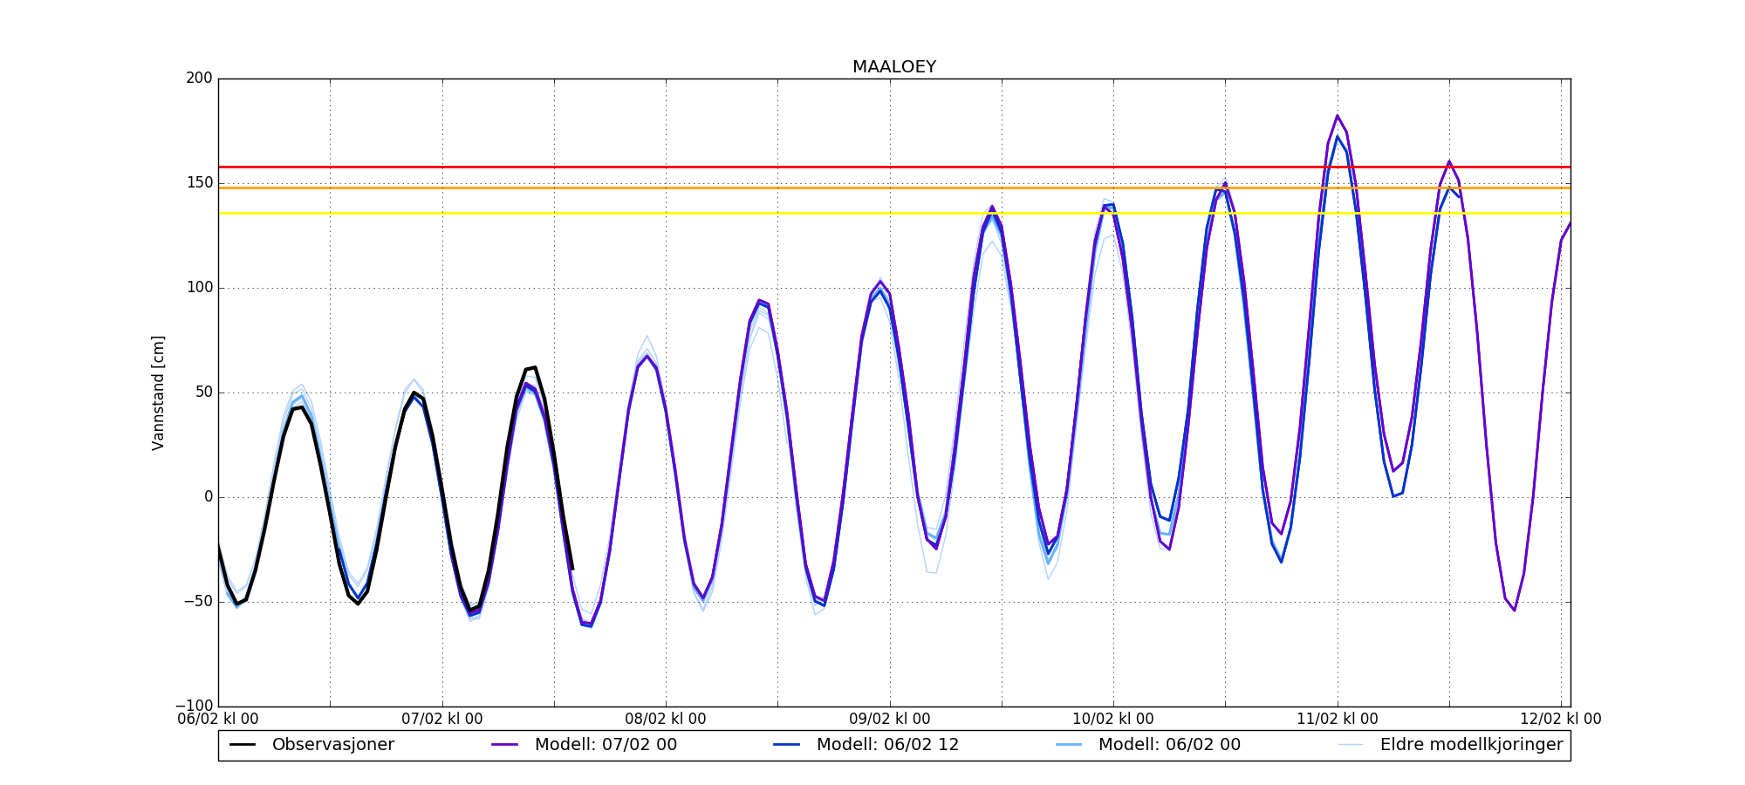Click the Observasjoner legend entry
Screen dimensions: 1745x785
(332, 745)
